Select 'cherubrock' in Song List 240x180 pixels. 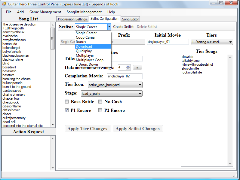[x=11, y=102]
